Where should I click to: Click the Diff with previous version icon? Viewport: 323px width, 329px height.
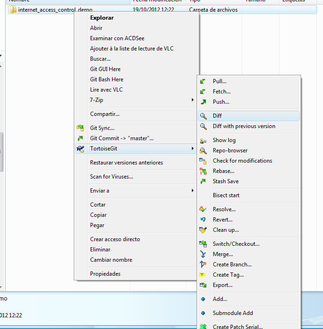203,126
